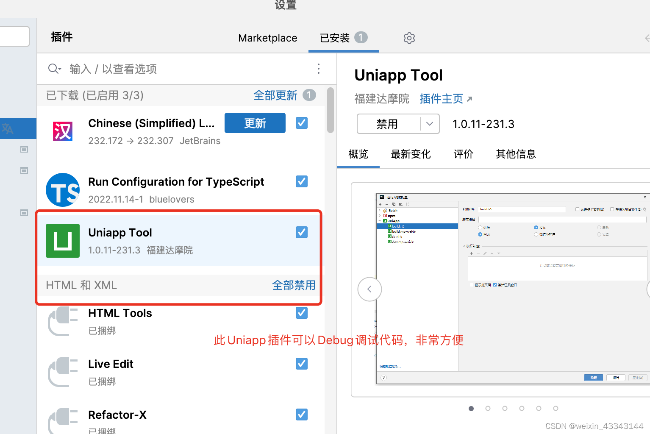
Task: Click the installed tab count badge
Action: click(x=361, y=37)
